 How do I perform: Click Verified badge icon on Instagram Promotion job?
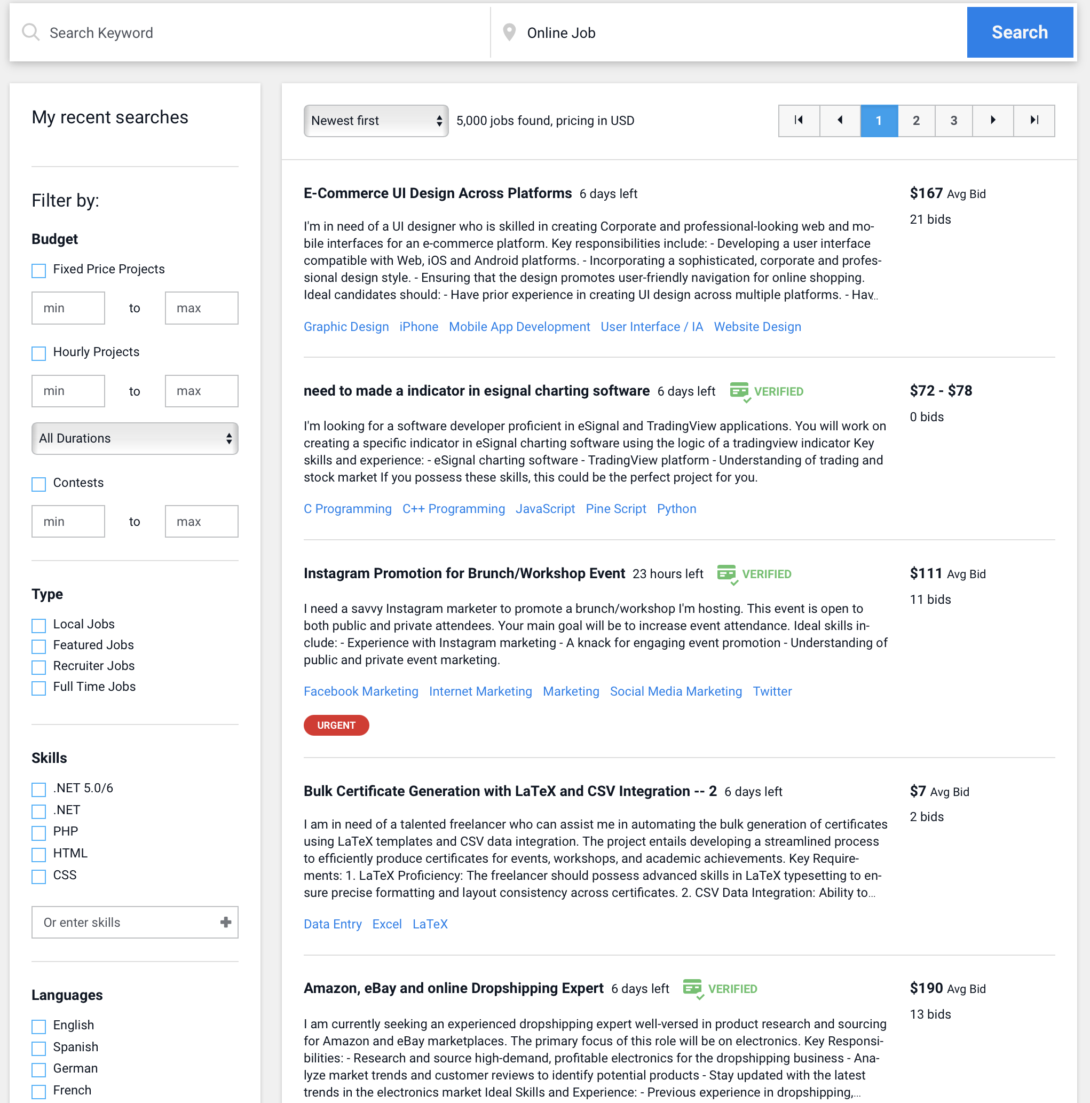(726, 573)
